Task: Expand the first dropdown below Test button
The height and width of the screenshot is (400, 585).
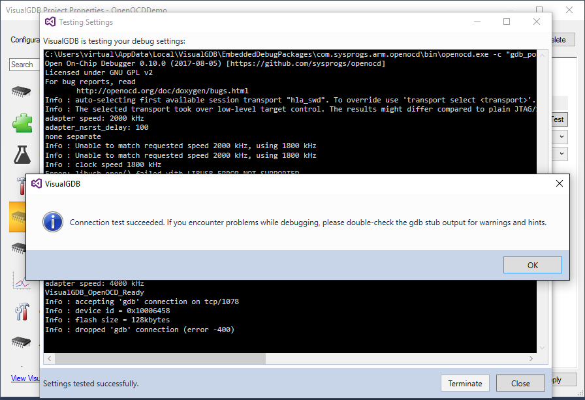Action: pyautogui.click(x=561, y=137)
